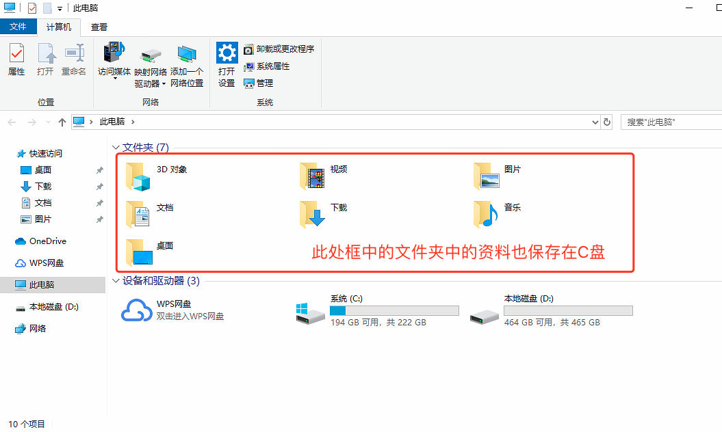Open the Access media (访问媒体) ribbon icon
This screenshot has height=432, width=722.
click(x=114, y=59)
